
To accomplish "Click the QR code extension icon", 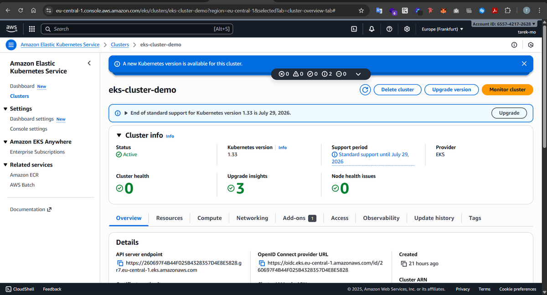I will tap(405, 10).
